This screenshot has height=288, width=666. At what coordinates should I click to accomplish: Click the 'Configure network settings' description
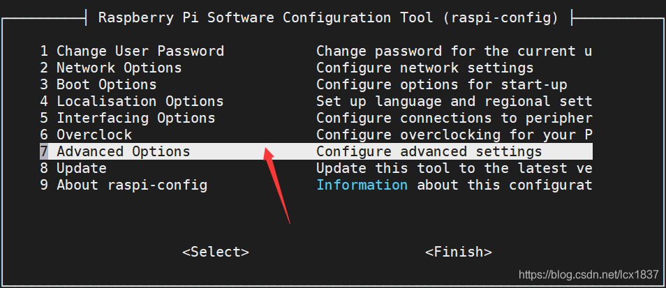(x=424, y=68)
